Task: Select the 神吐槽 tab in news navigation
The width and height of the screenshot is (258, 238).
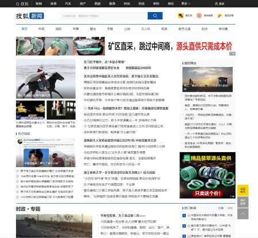Action: pyautogui.click(x=223, y=29)
